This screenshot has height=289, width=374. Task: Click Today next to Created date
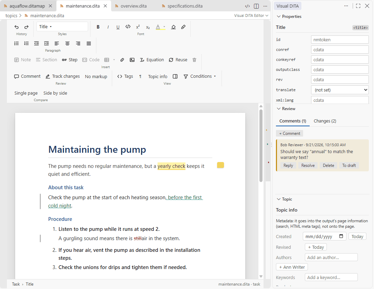[357, 237]
